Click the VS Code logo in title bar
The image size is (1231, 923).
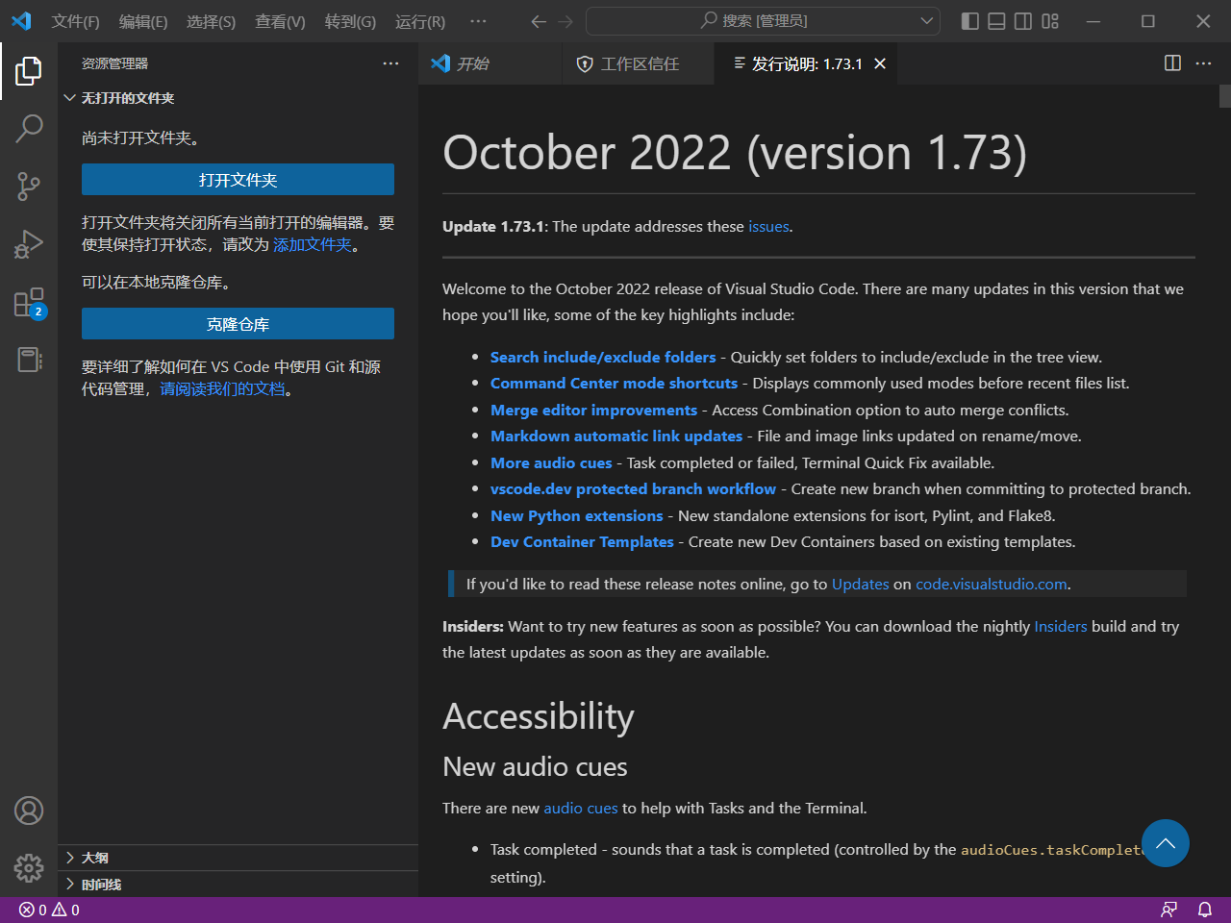(21, 21)
